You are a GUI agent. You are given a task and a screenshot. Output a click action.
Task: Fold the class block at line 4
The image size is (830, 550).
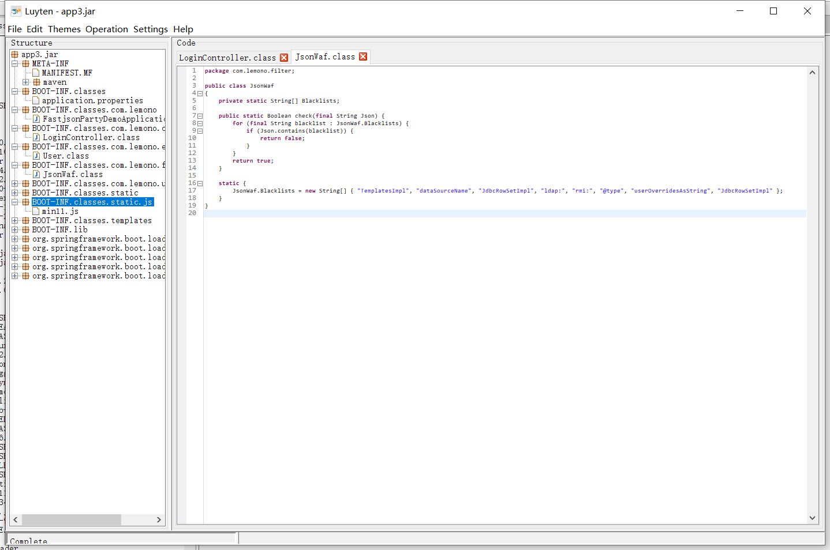click(200, 93)
